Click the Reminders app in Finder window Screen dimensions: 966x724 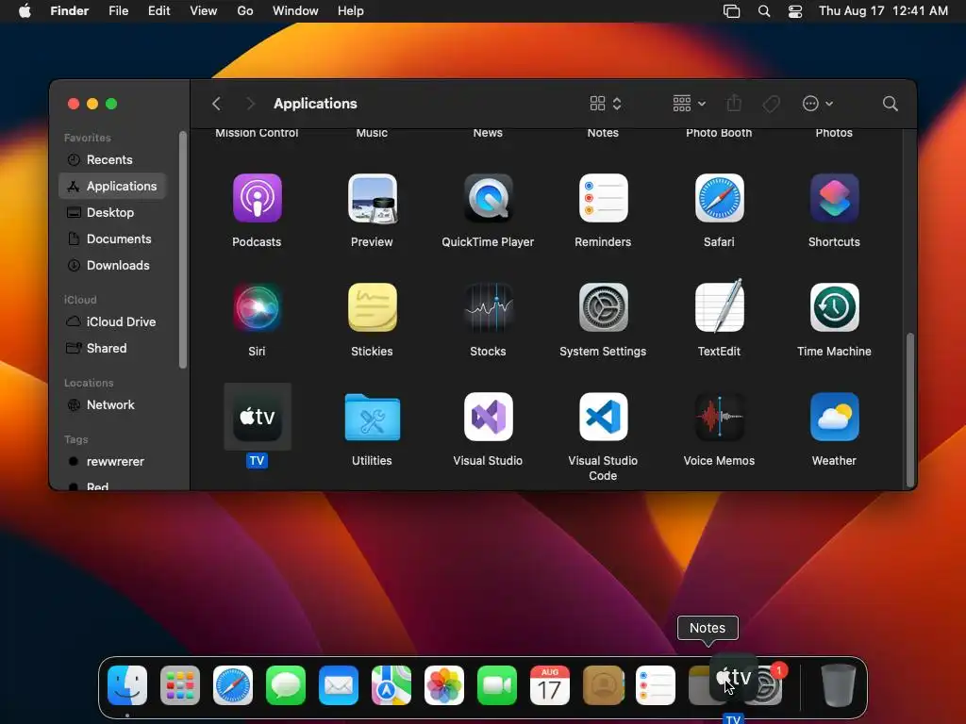(603, 198)
